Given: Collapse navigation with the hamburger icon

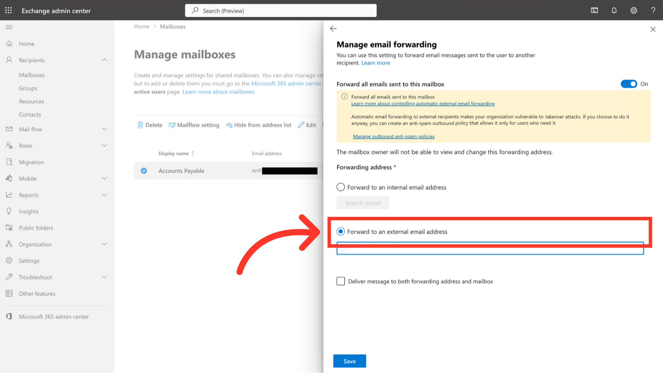Looking at the screenshot, I should (9, 27).
